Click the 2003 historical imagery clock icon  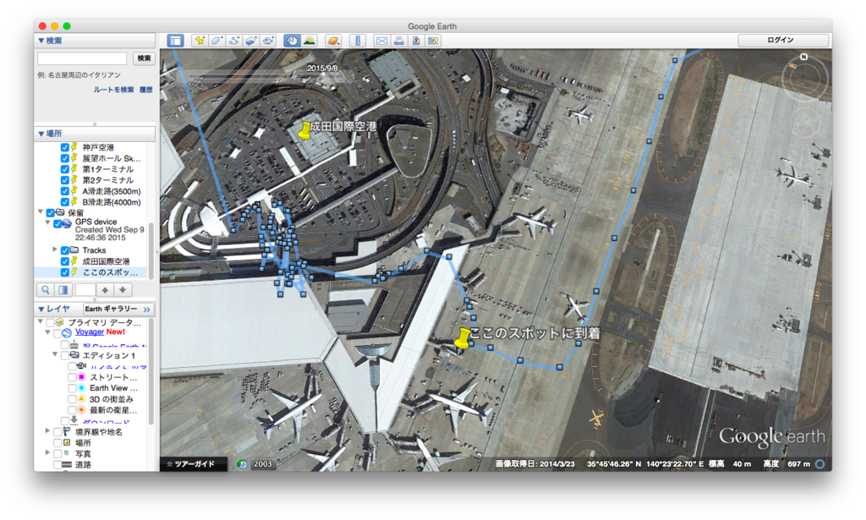pyautogui.click(x=243, y=464)
